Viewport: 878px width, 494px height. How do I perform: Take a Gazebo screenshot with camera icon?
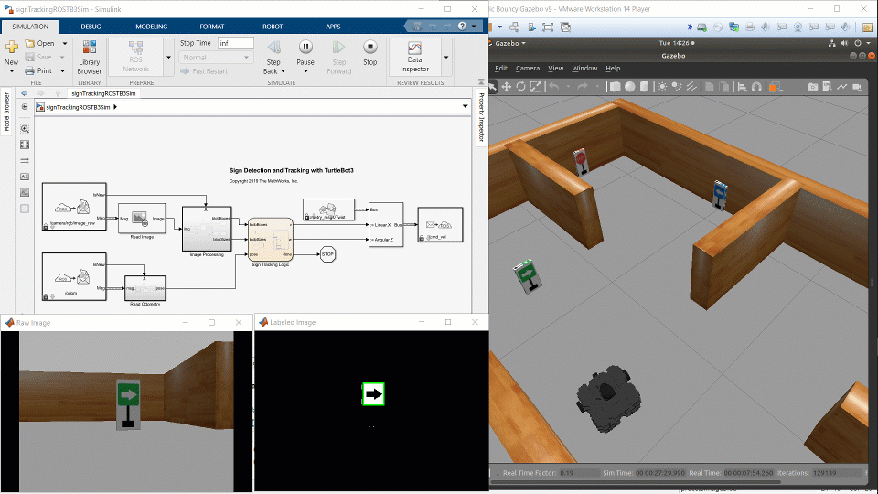812,87
